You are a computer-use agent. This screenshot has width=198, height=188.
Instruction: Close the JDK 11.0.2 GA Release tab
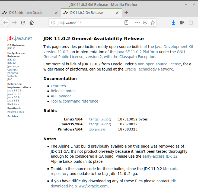[x=117, y=13]
